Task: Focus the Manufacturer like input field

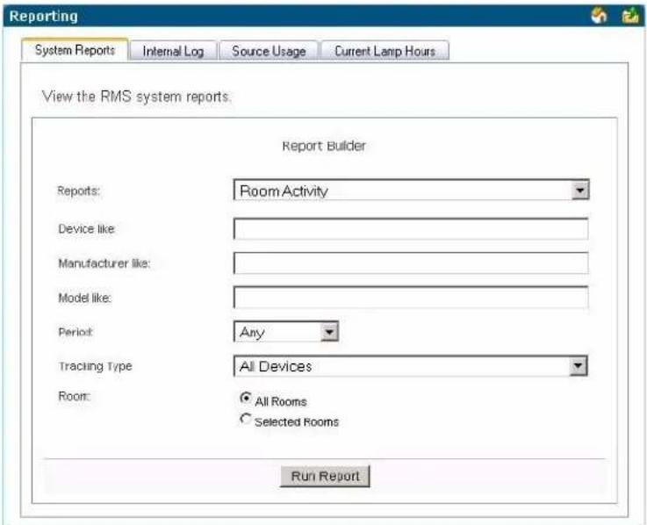Action: click(411, 263)
